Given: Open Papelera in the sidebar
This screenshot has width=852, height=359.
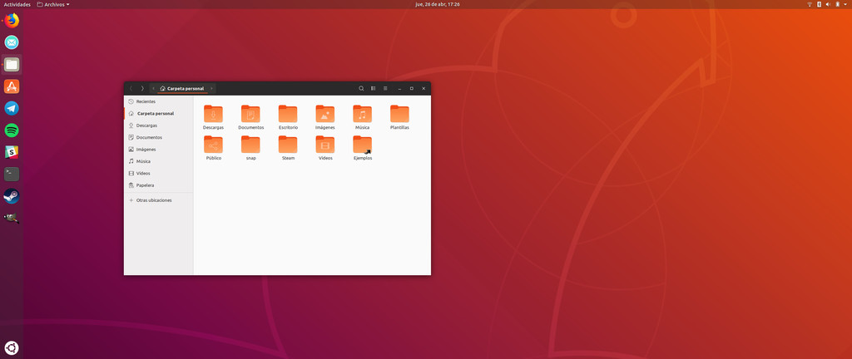Looking at the screenshot, I should pyautogui.click(x=159, y=185).
